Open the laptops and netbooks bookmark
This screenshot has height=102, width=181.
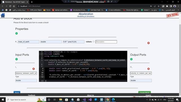coord(60,10)
